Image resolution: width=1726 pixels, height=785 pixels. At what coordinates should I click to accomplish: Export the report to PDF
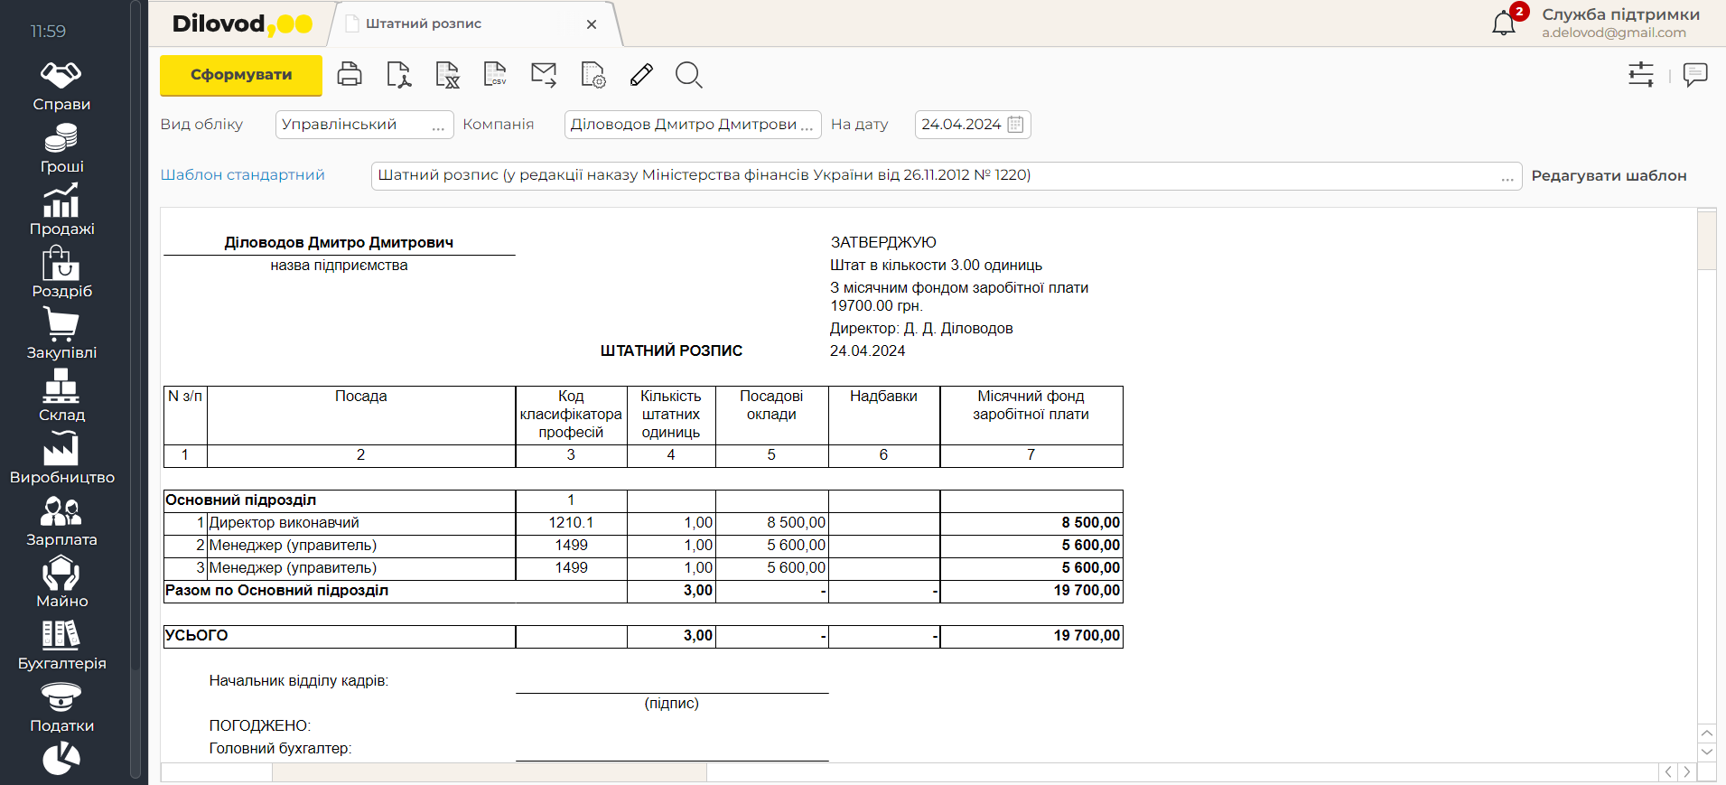[x=398, y=74]
